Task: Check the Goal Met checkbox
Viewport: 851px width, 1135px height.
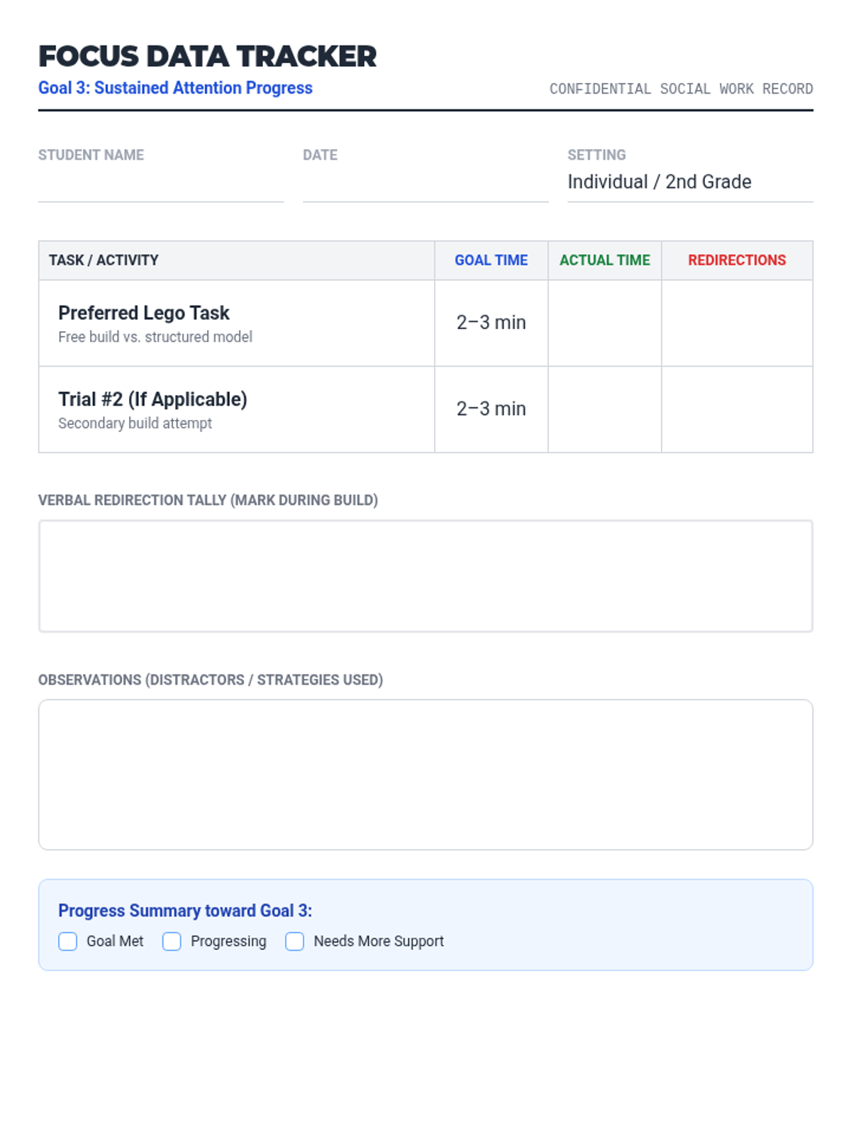Action: coord(68,941)
